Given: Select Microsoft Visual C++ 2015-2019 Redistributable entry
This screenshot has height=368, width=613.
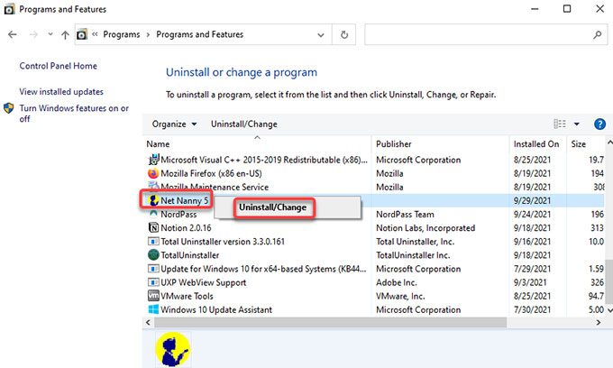Looking at the screenshot, I should click(x=264, y=160).
